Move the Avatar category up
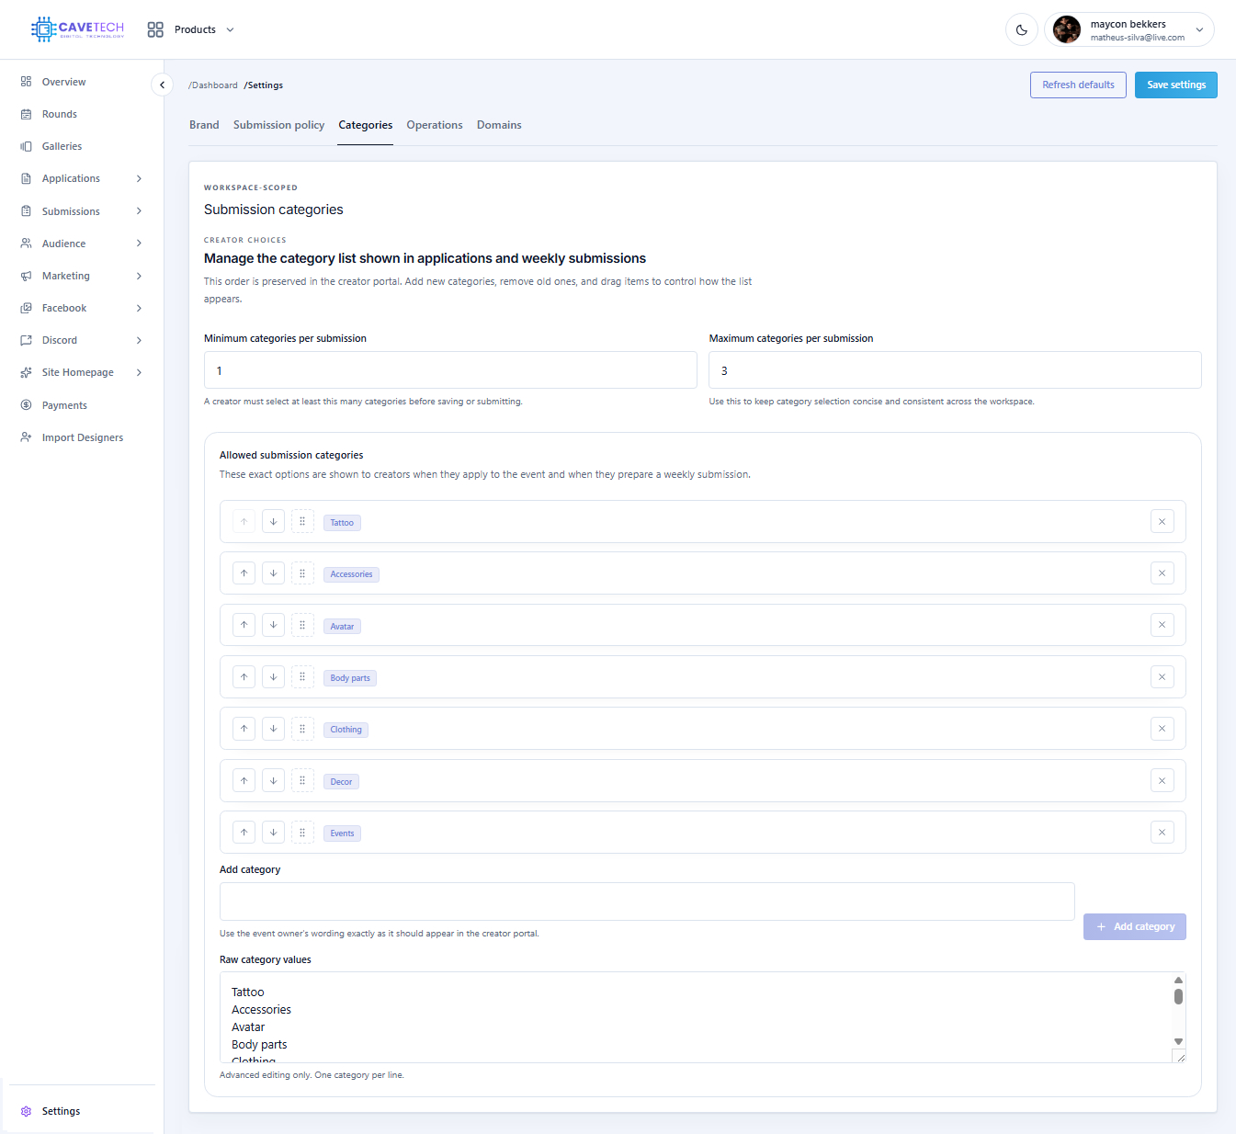 (244, 625)
